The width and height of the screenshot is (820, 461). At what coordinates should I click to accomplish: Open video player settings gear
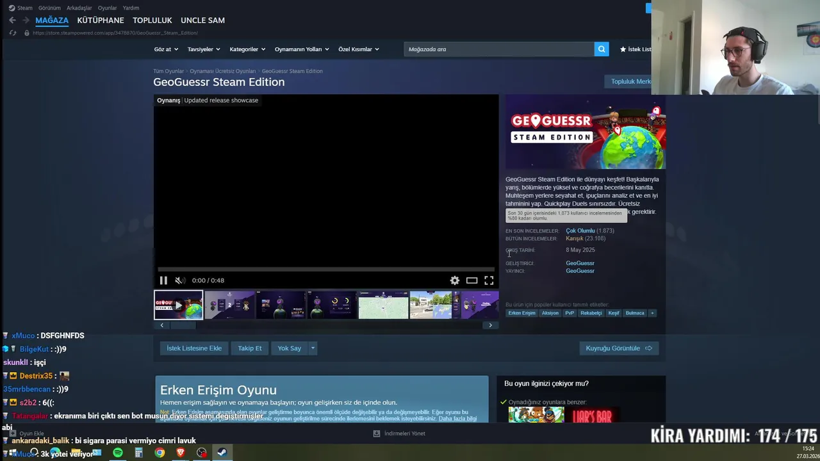pyautogui.click(x=455, y=280)
